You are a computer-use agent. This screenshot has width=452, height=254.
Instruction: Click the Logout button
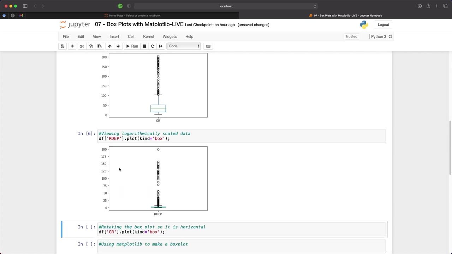pos(383,25)
